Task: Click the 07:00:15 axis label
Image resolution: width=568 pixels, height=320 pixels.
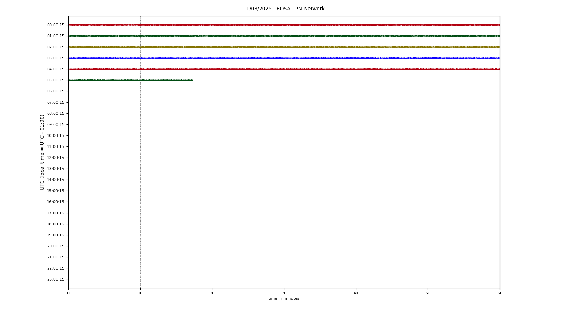Action: [56, 102]
